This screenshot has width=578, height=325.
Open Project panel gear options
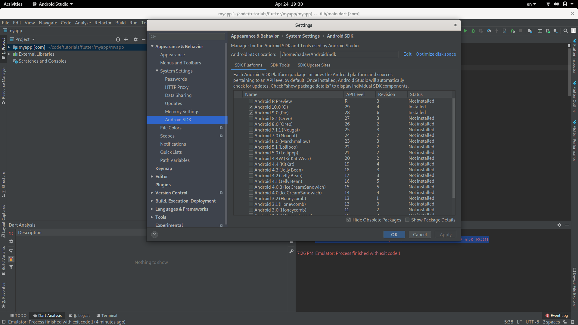pyautogui.click(x=136, y=39)
